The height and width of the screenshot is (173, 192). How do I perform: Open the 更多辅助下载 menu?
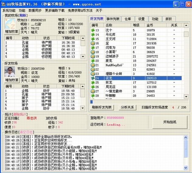coord(55,11)
